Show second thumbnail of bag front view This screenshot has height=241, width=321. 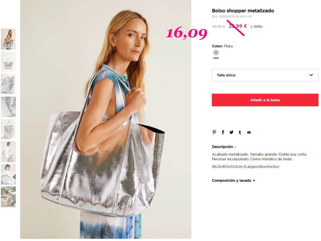(8, 62)
